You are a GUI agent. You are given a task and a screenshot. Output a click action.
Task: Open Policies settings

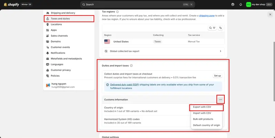tap(69, 76)
